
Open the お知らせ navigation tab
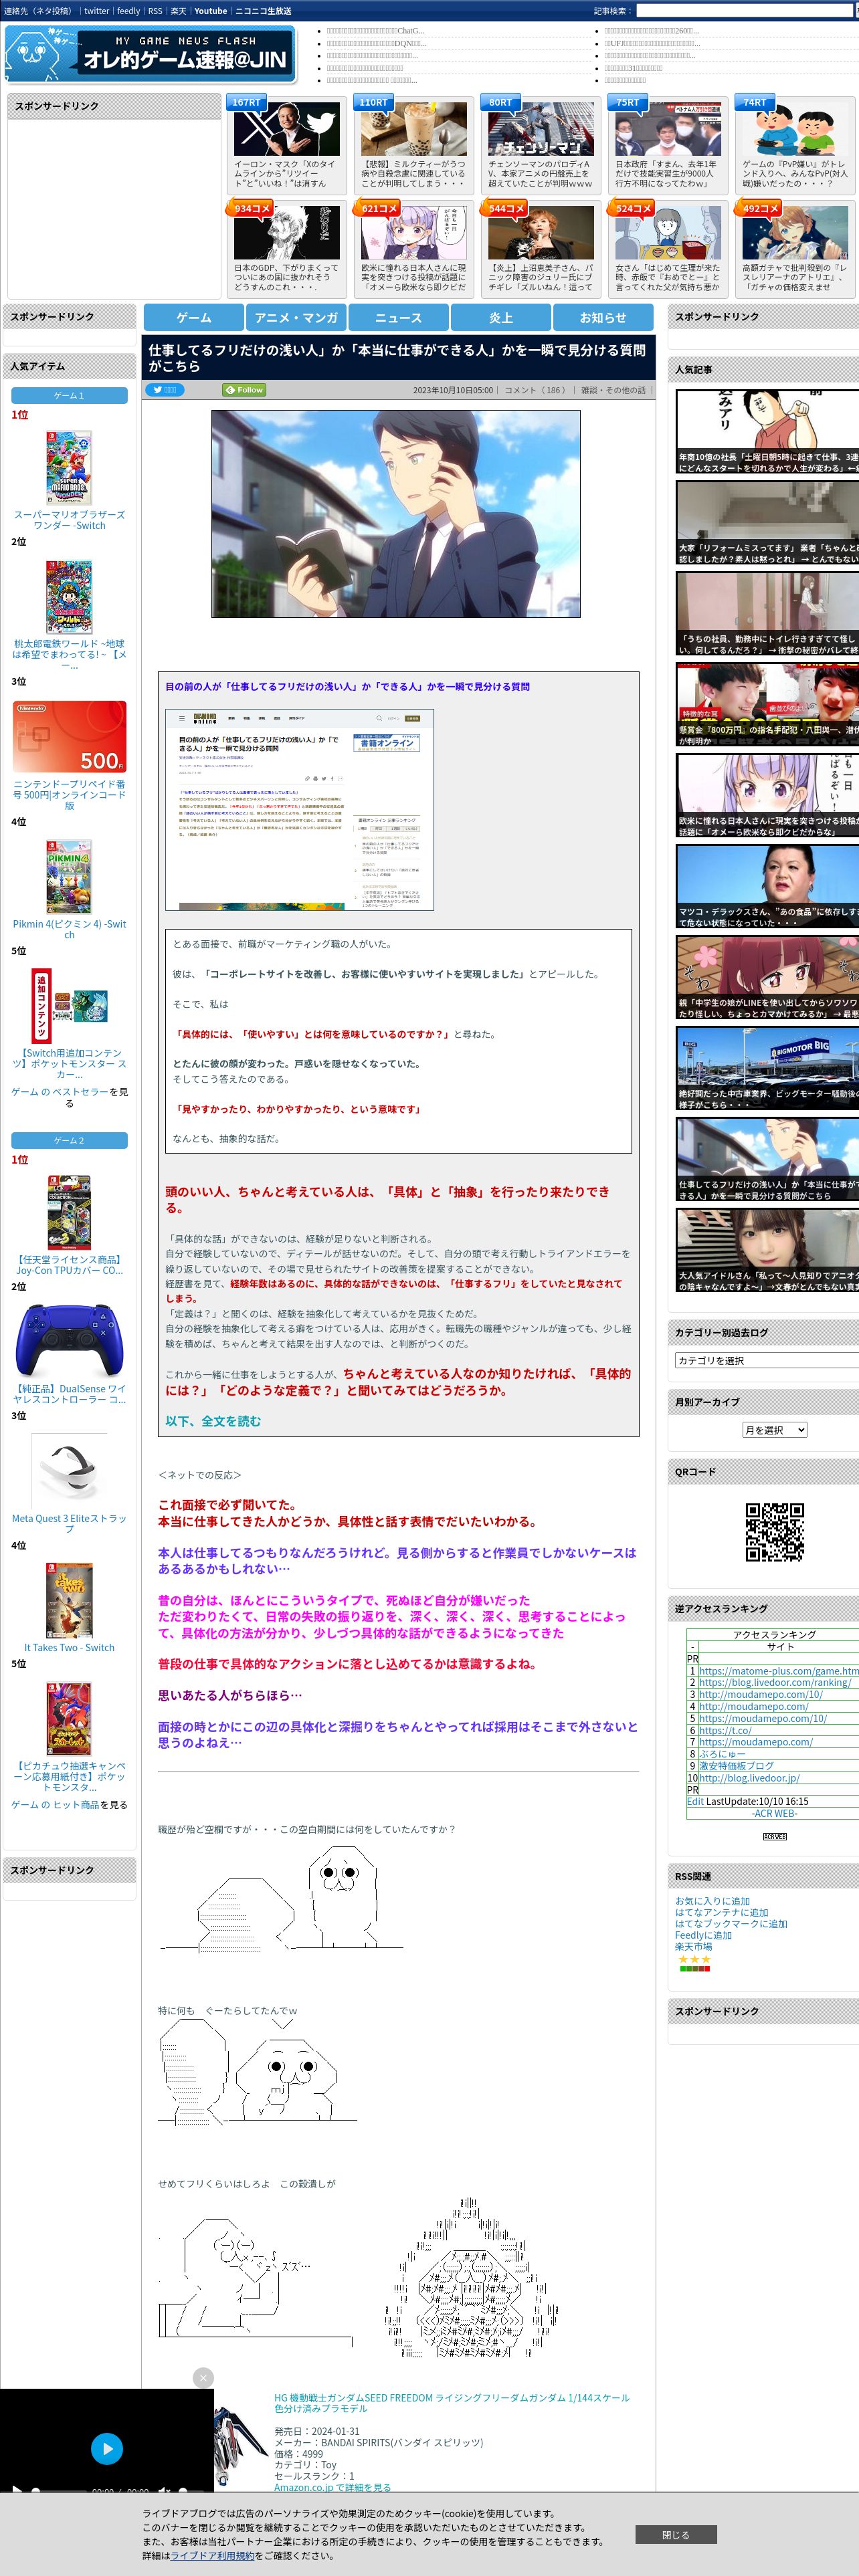[603, 317]
